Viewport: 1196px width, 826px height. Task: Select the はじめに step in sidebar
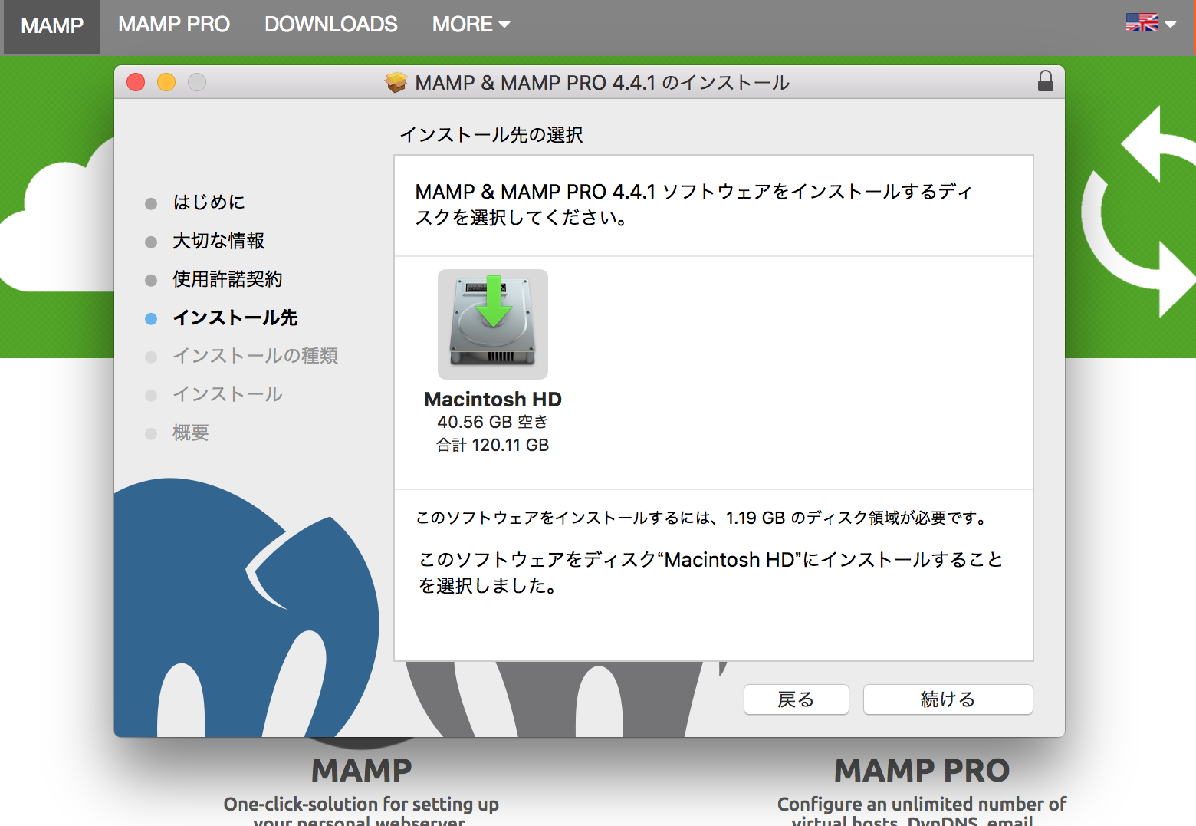coord(209,202)
